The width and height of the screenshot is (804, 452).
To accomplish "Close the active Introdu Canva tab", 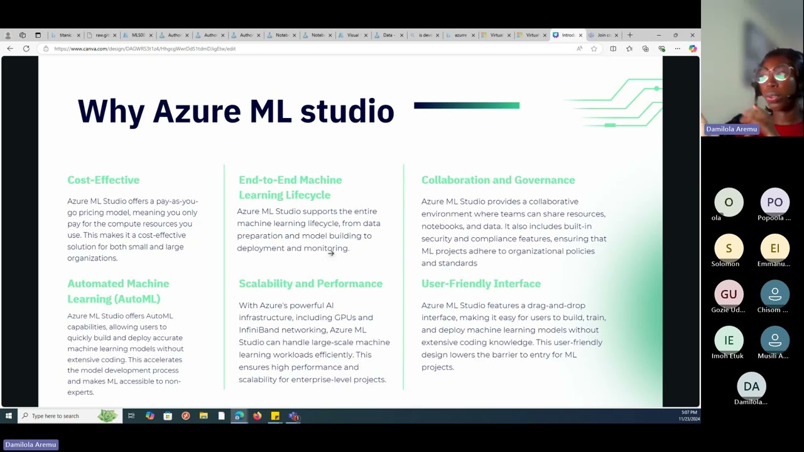I will click(x=580, y=35).
